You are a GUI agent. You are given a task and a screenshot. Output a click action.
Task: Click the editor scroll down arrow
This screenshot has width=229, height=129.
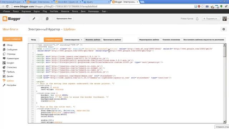224,122
